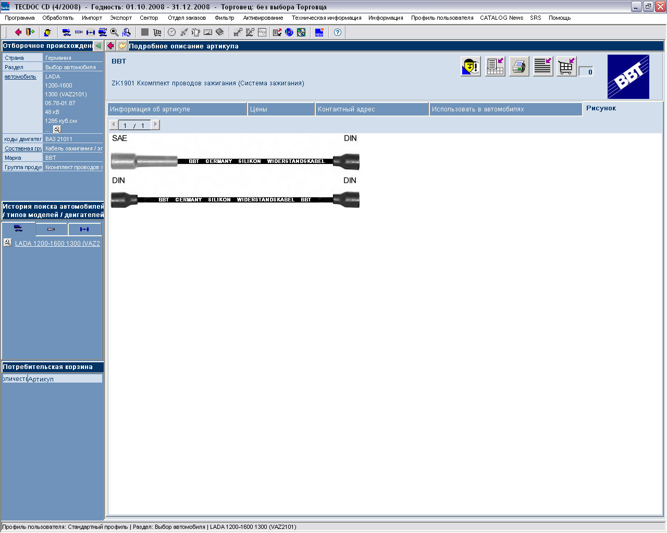Click yellow return arrow beside article description title
The width and height of the screenshot is (667, 533).
(122, 46)
